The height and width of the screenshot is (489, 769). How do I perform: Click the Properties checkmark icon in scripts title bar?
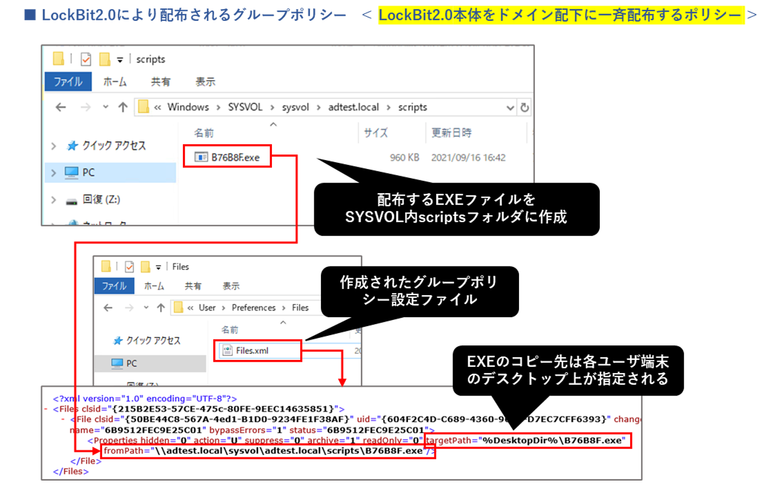[86, 59]
